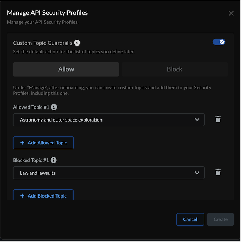The height and width of the screenshot is (242, 241).
Task: Show info tooltip for Allowed Topic #1
Action: 54,107
